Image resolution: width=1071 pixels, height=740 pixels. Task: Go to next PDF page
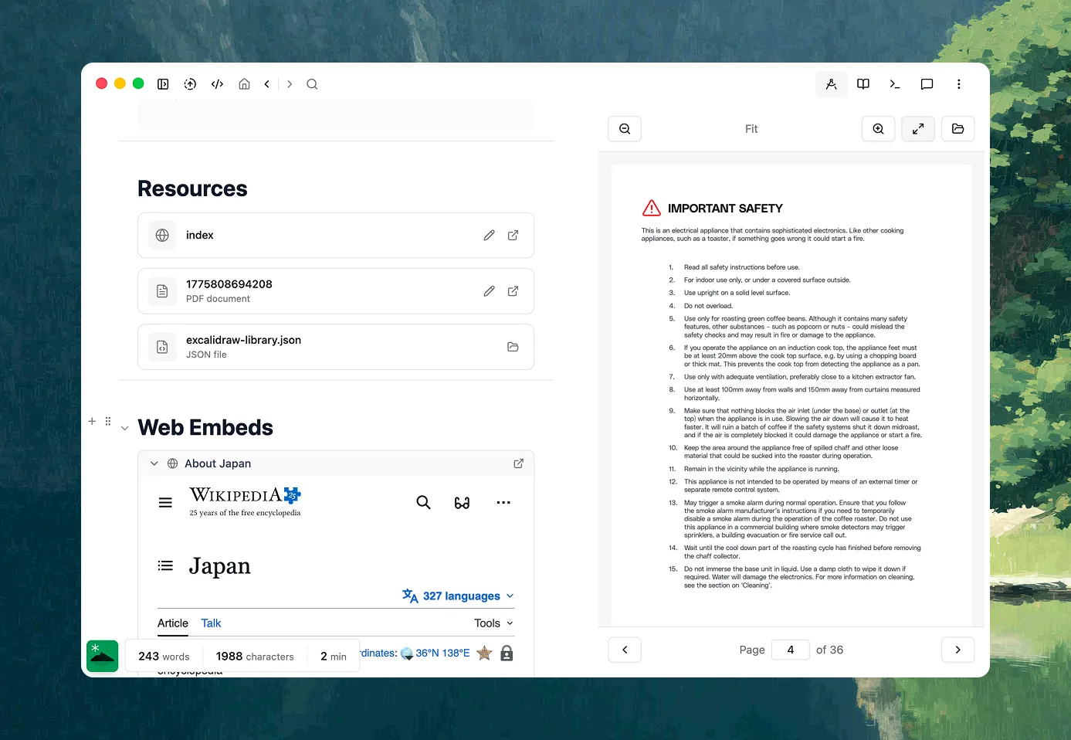958,650
